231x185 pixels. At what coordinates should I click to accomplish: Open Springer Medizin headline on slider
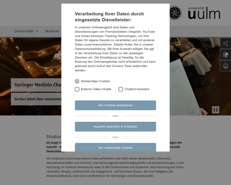click(x=38, y=85)
